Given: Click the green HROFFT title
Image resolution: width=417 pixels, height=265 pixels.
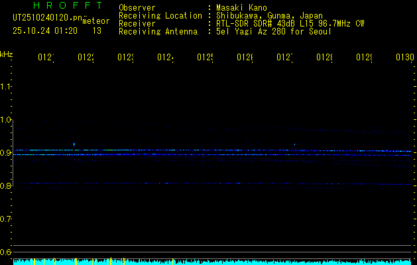Looking at the screenshot, I should (x=68, y=5).
